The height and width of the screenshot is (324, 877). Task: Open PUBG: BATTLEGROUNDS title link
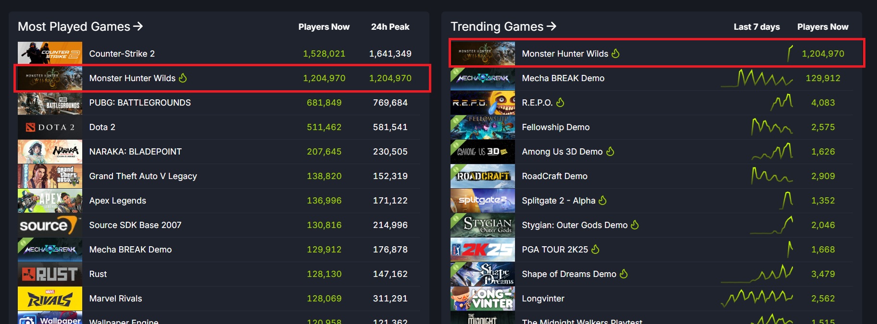(140, 103)
